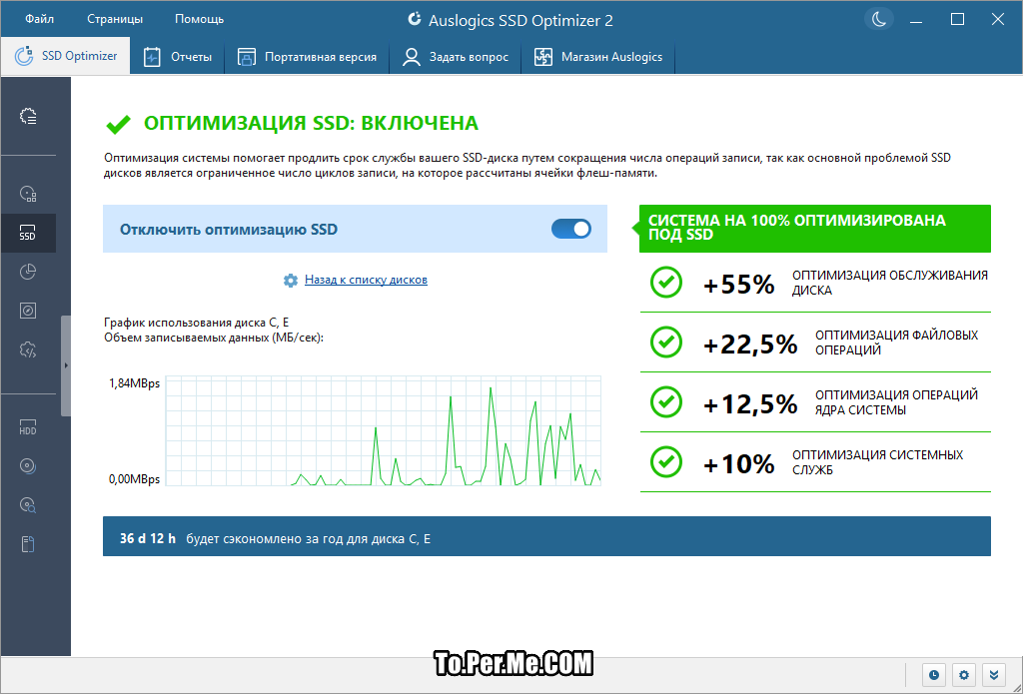Click the checkmark next to +55%
The width and height of the screenshot is (1023, 694).
coord(666,283)
